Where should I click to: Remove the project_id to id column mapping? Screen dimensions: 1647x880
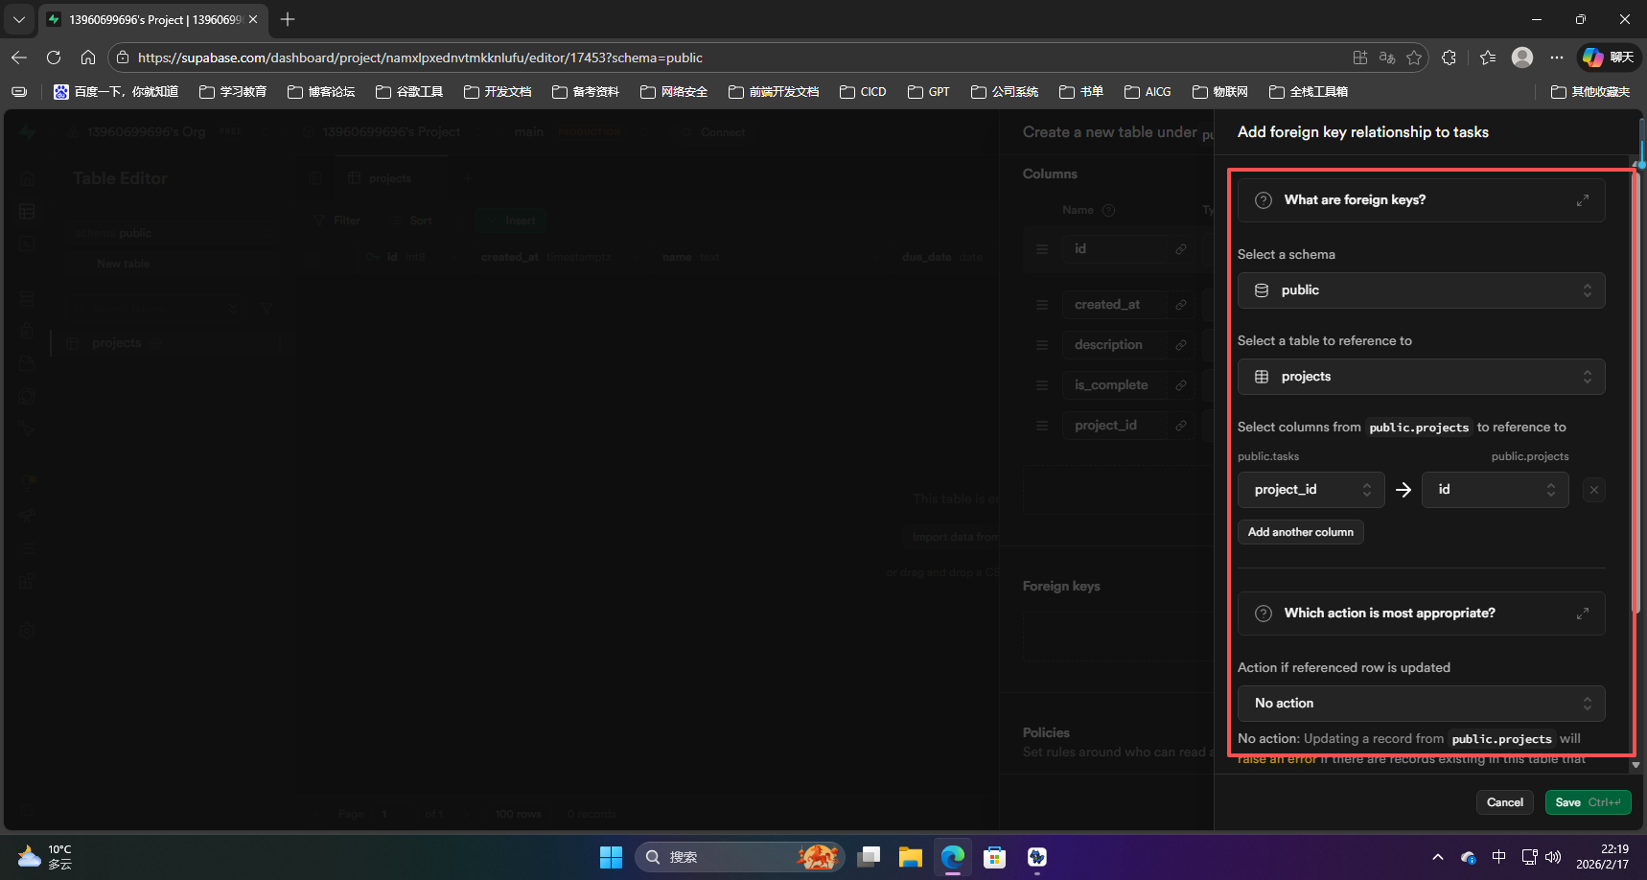coord(1594,490)
